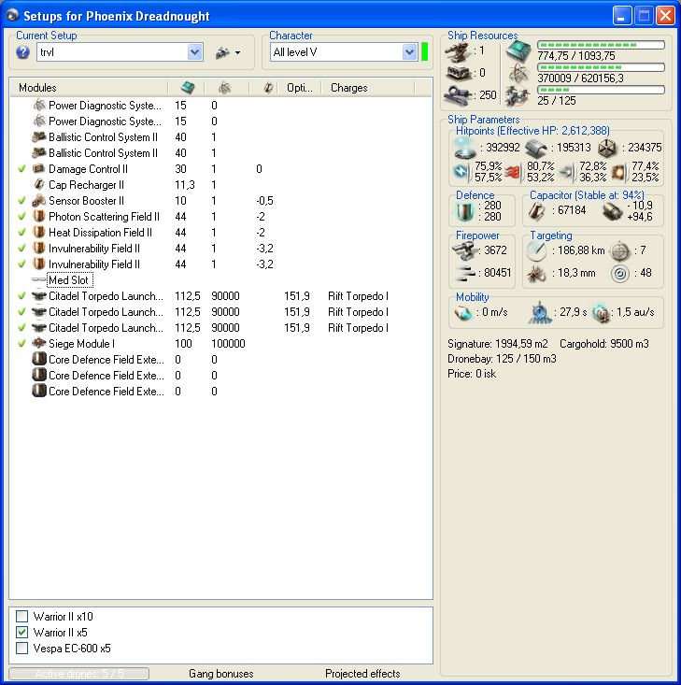Select first Power Diagnostic System module icon
The width and height of the screenshot is (681, 685).
[x=39, y=106]
